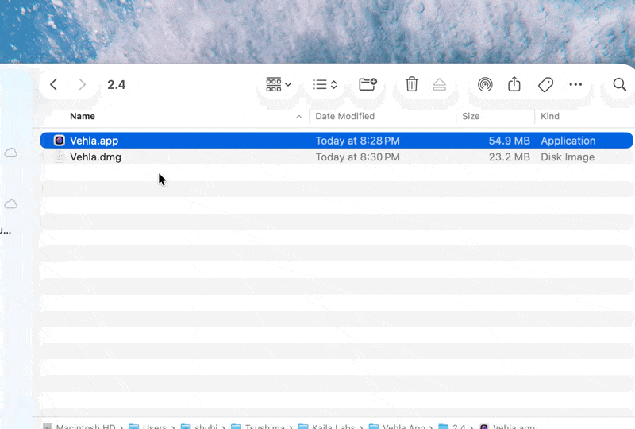
Task: Go forward using the right chevron
Action: [83, 84]
